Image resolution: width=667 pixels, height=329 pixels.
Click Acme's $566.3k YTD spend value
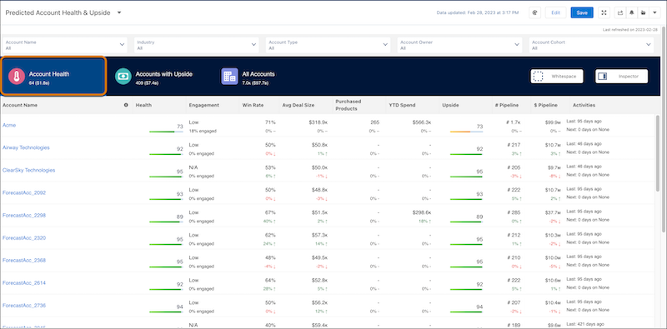coord(422,122)
